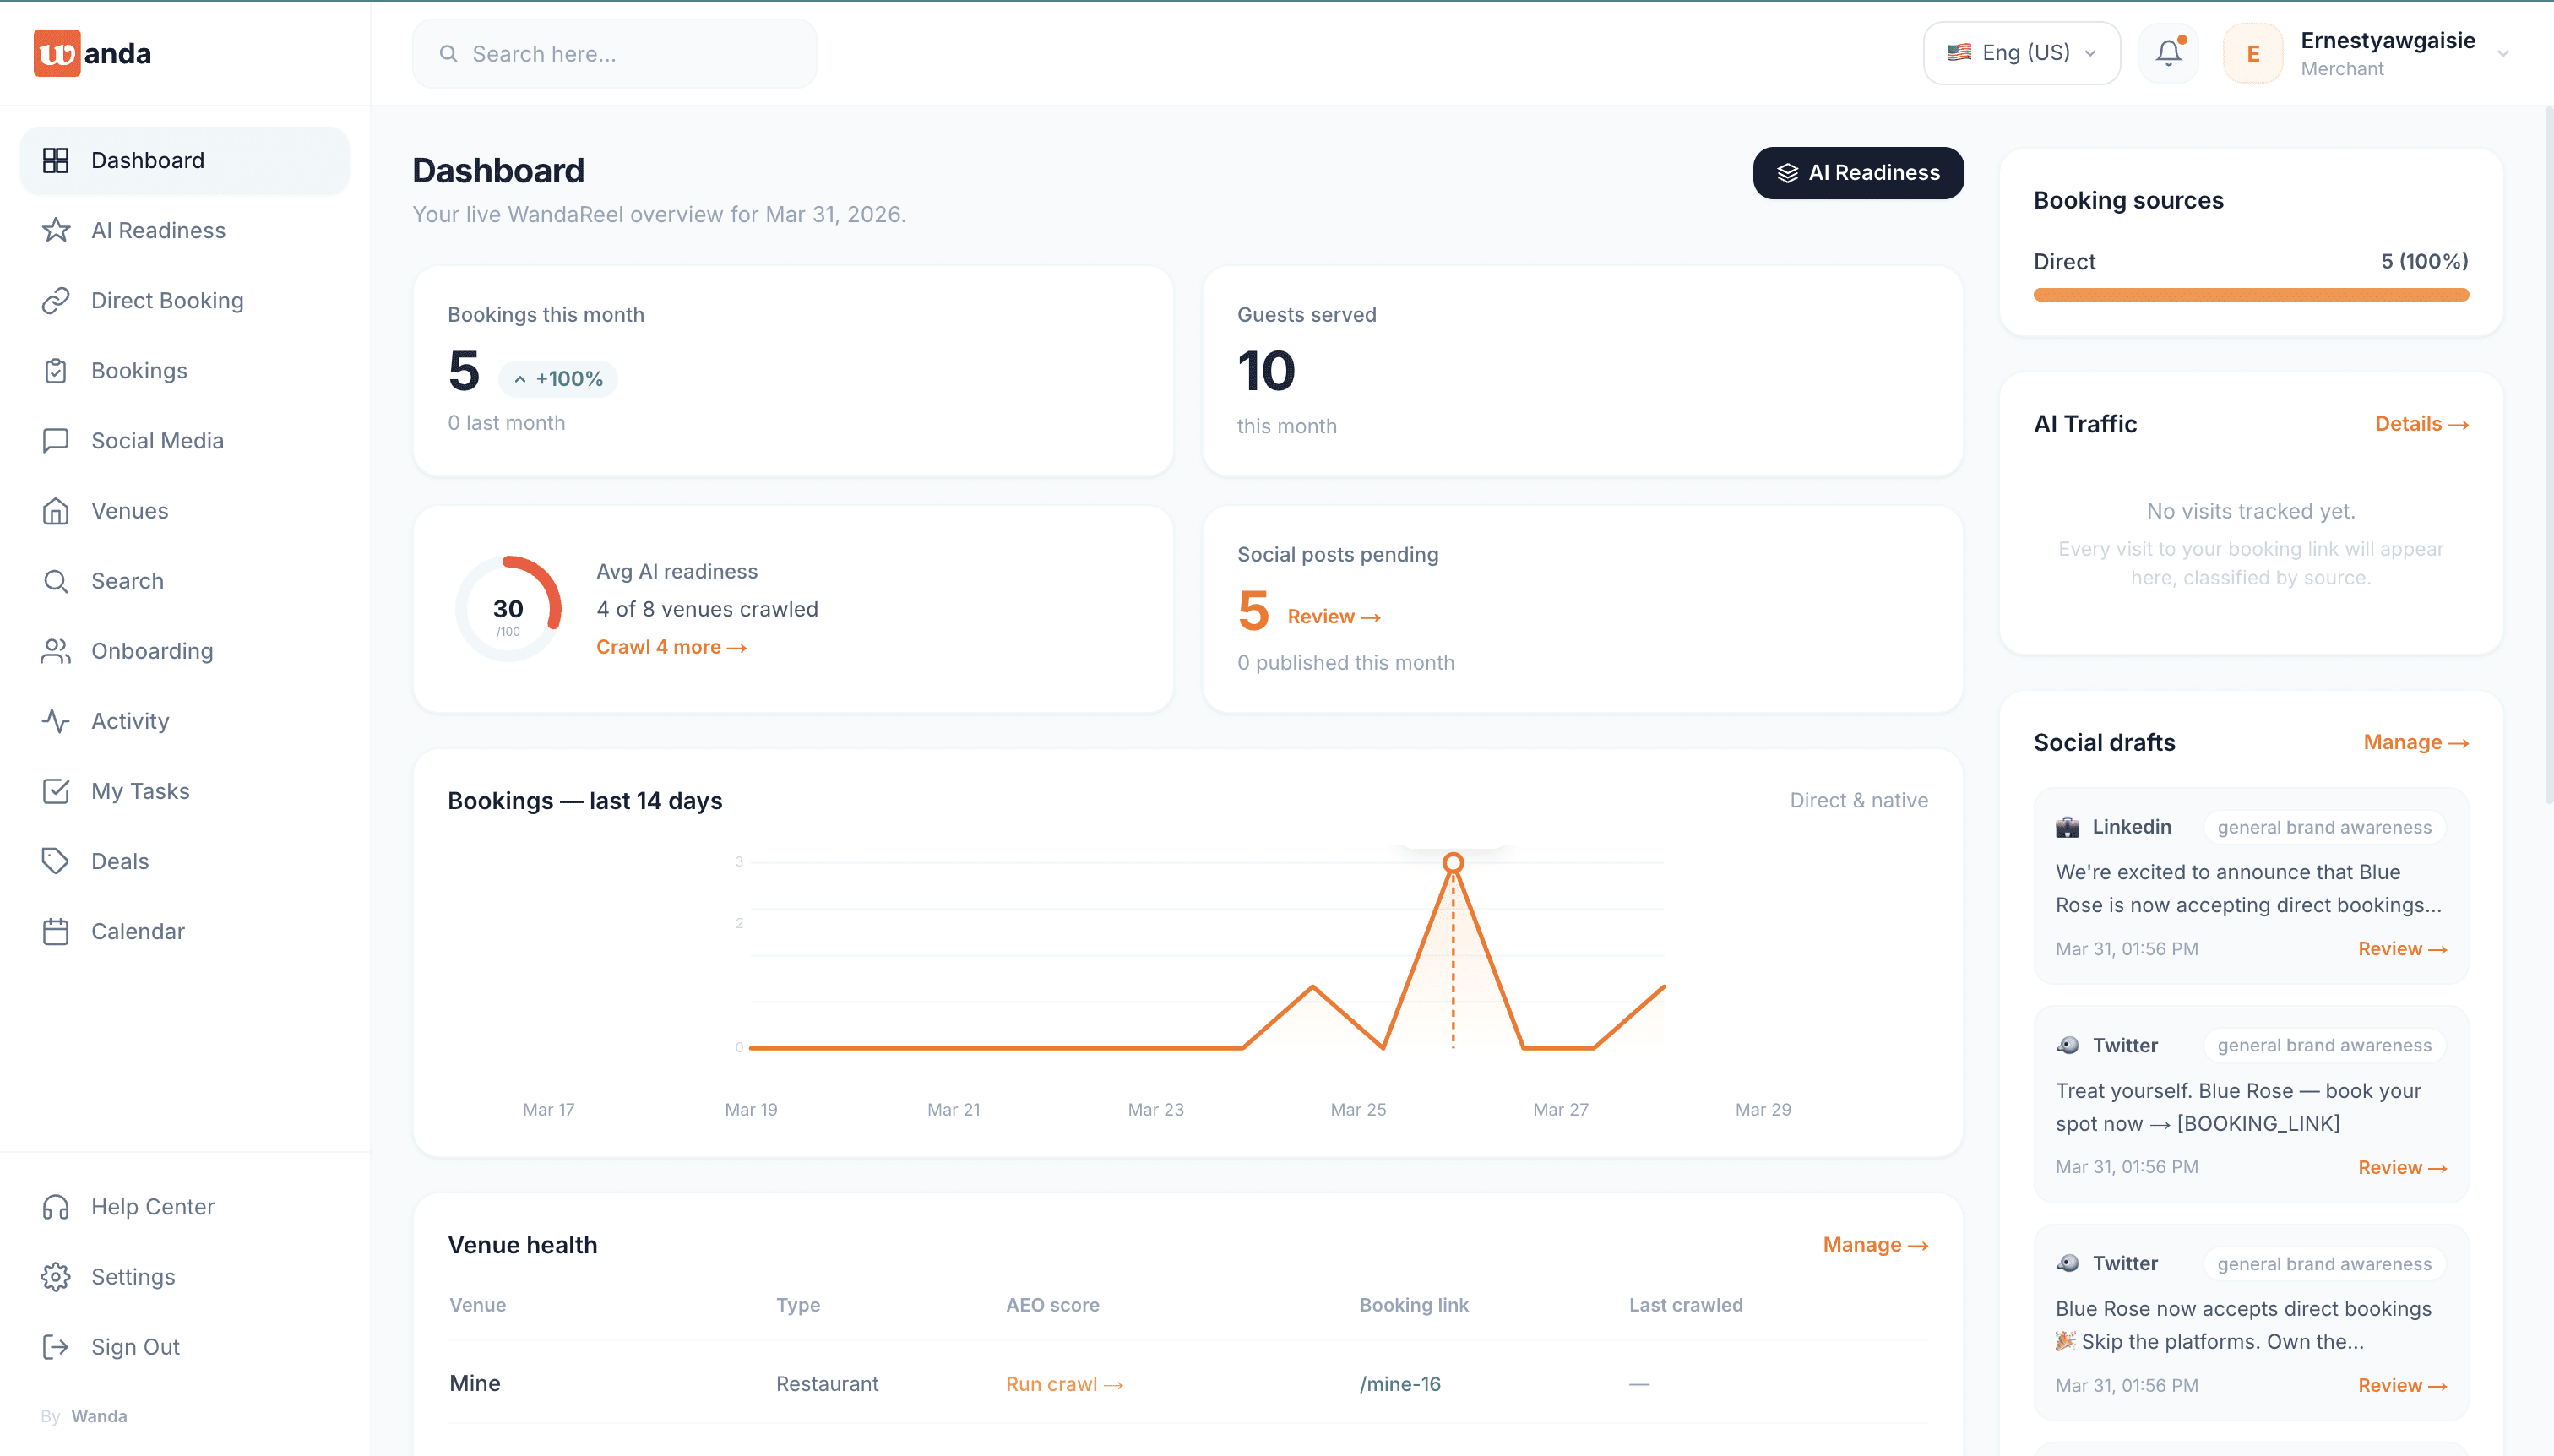This screenshot has width=2554, height=1456.
Task: Click the Search here input field
Action: 614,54
